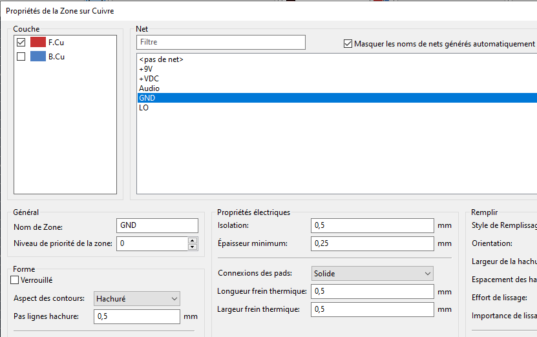Click the red F.Cu color swatch
This screenshot has width=537, height=337.
[x=38, y=43]
